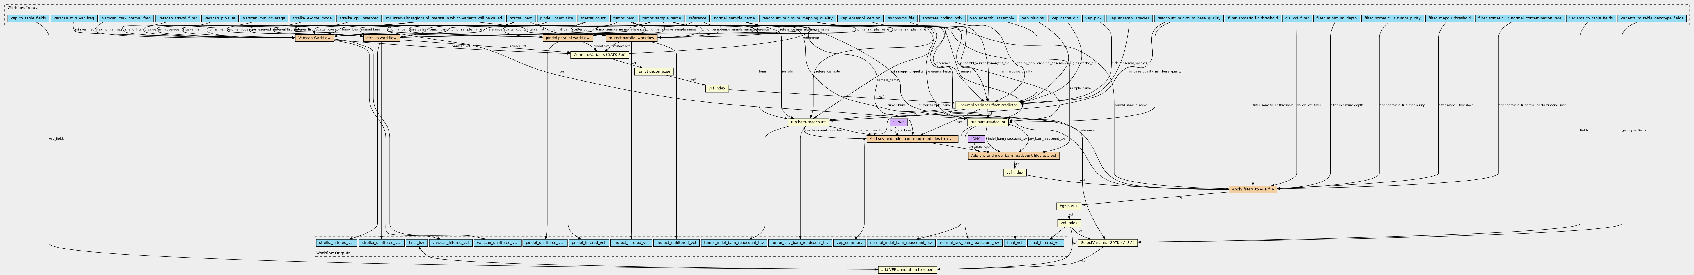Click the Ensembl Variant Effect Predictor step
The height and width of the screenshot is (275, 1694).
click(987, 105)
